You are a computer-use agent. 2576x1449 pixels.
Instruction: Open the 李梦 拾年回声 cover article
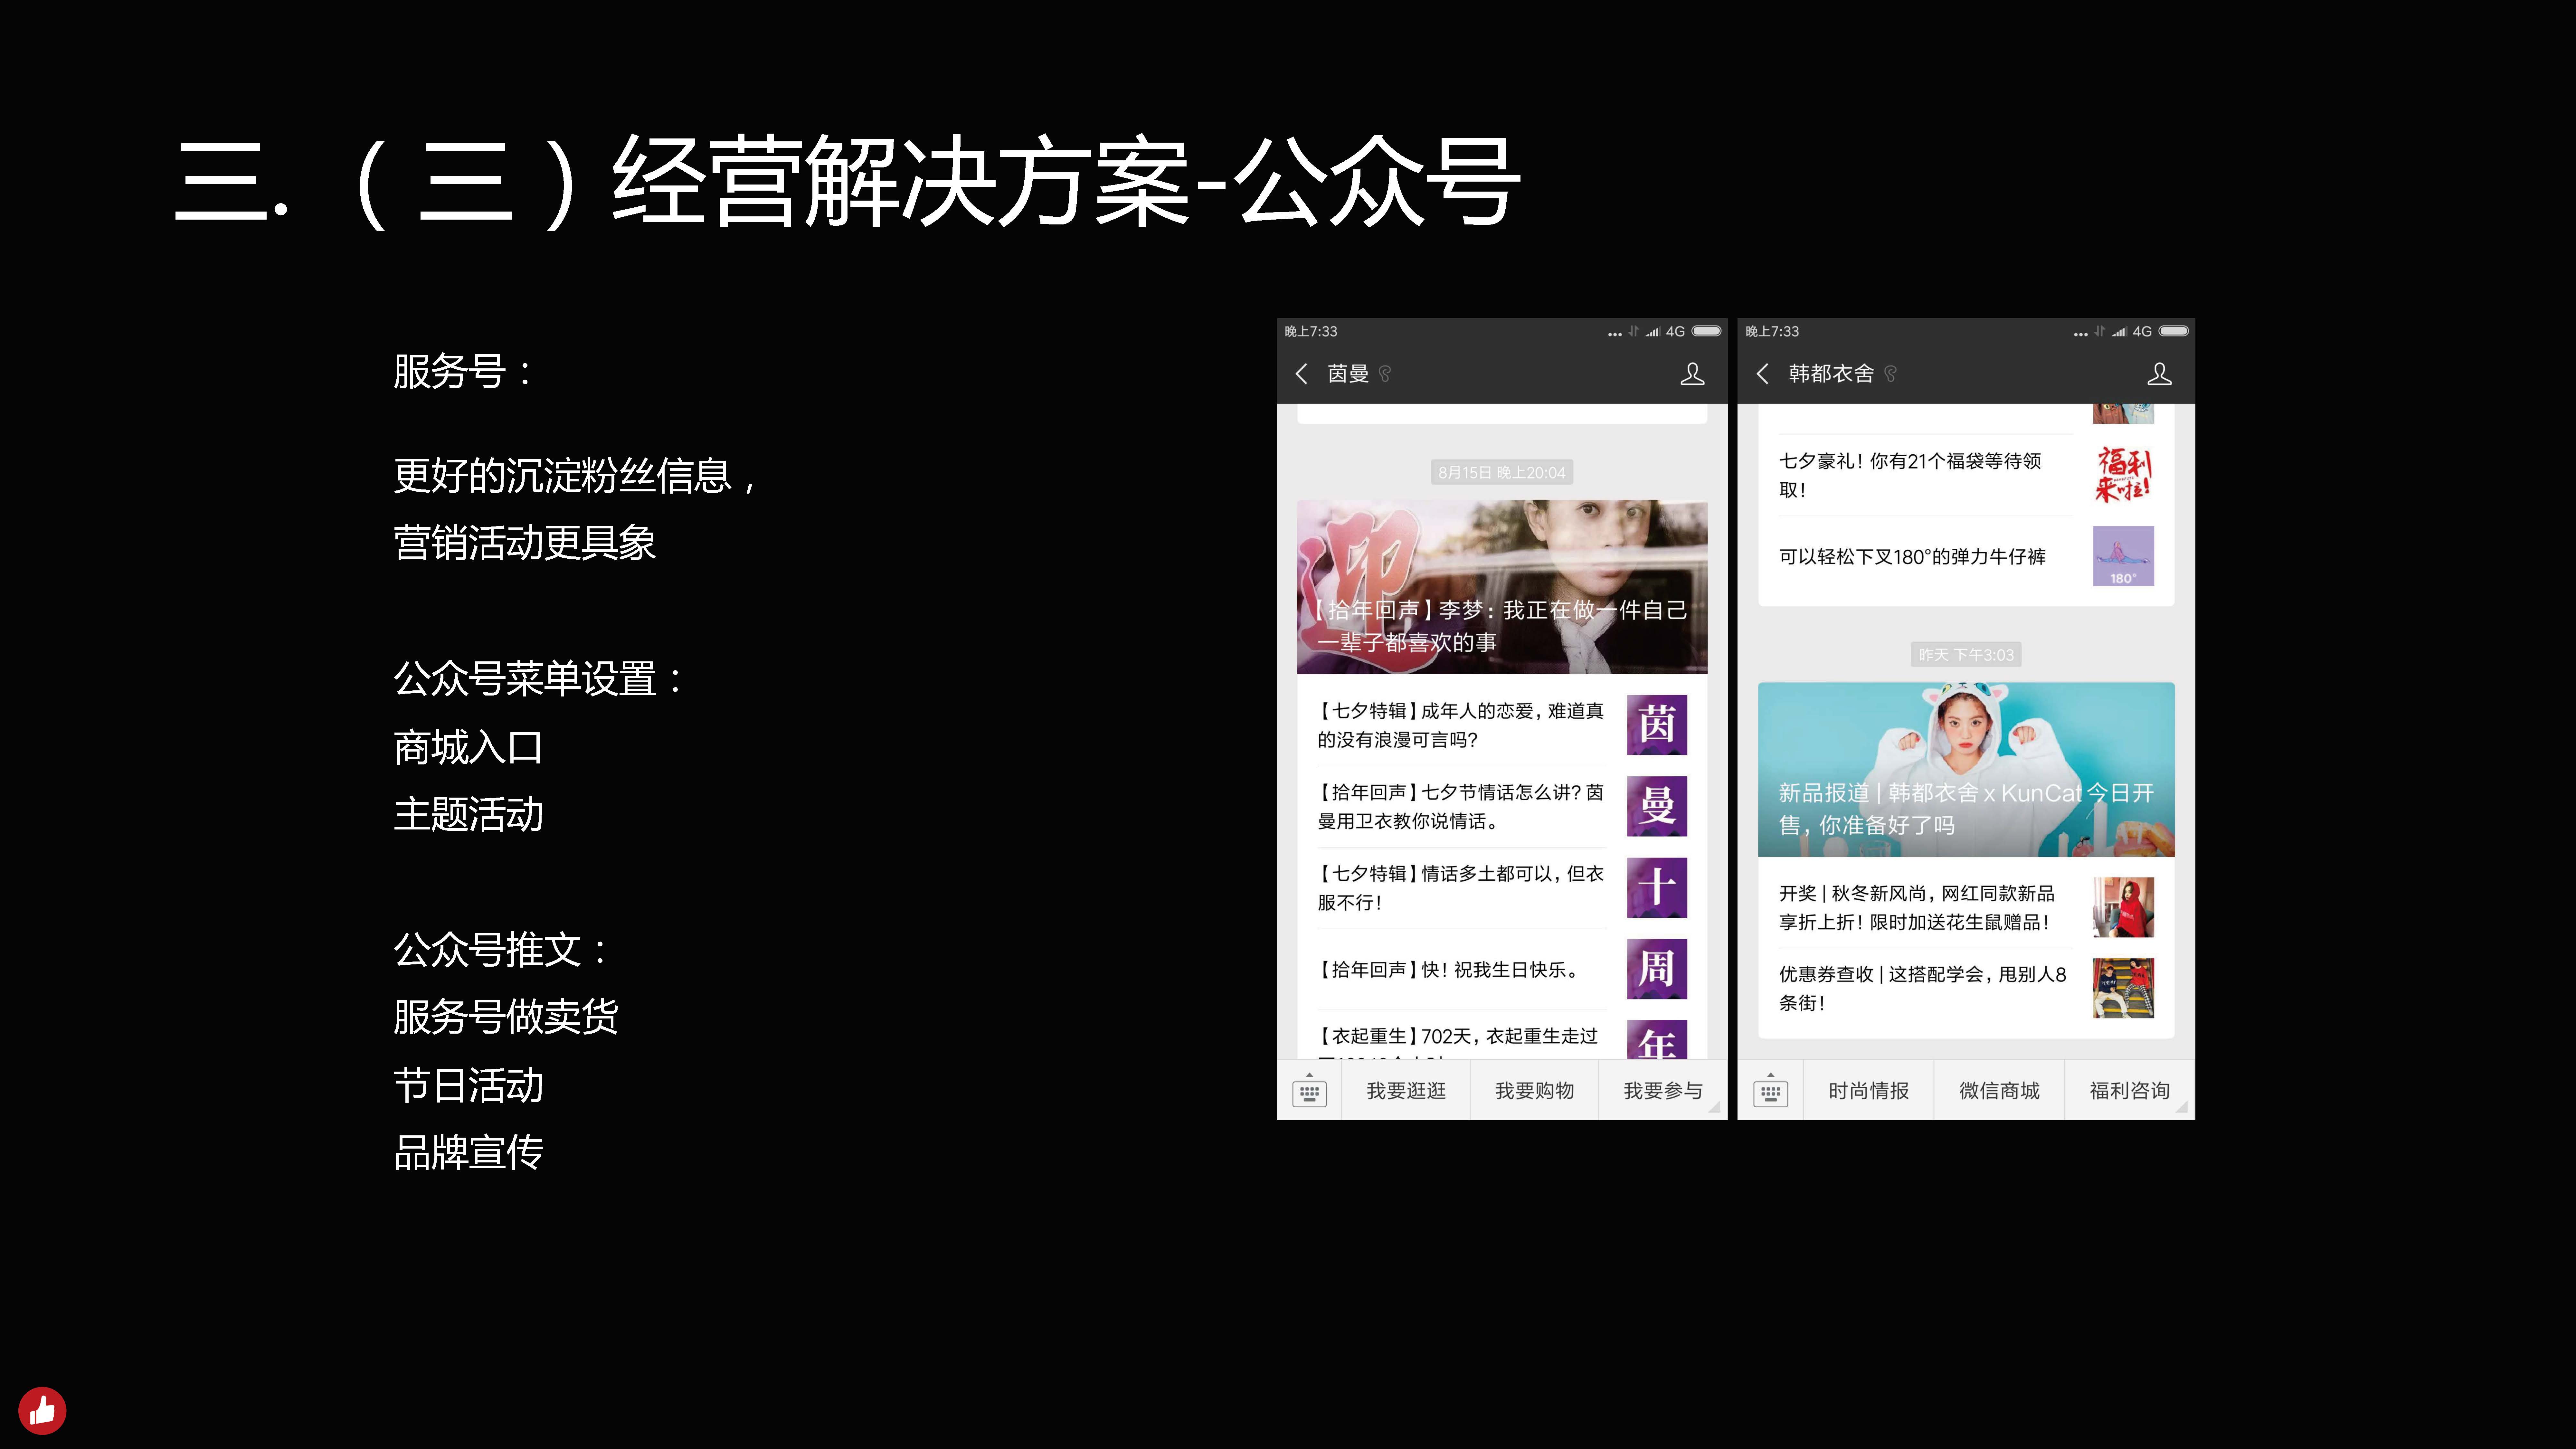1502,587
